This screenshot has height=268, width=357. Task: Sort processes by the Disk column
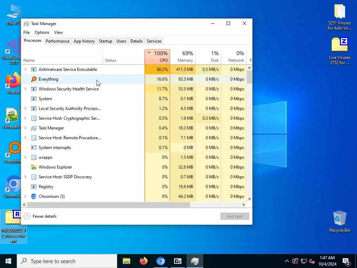pyautogui.click(x=208, y=57)
